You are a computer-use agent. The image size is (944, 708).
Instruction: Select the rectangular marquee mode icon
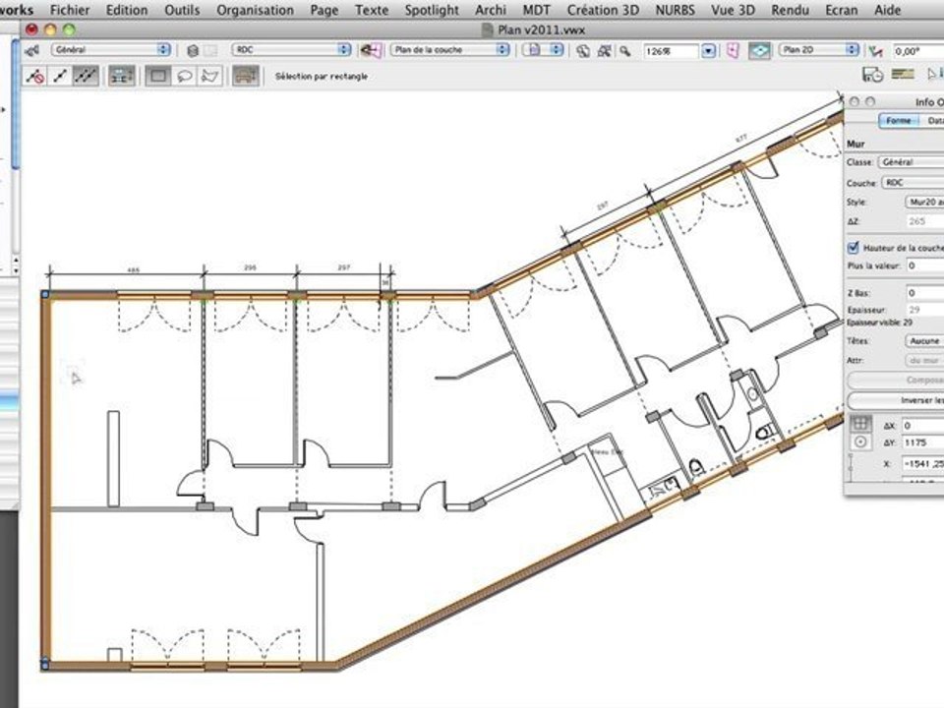[158, 77]
